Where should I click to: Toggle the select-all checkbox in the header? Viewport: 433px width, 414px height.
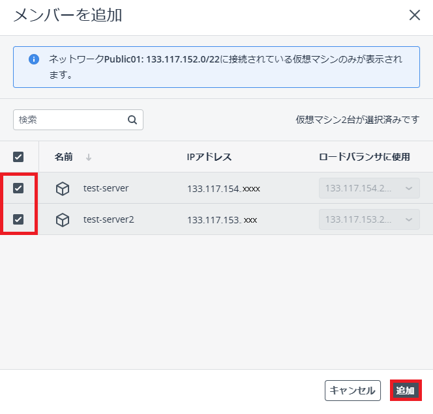pyautogui.click(x=18, y=157)
